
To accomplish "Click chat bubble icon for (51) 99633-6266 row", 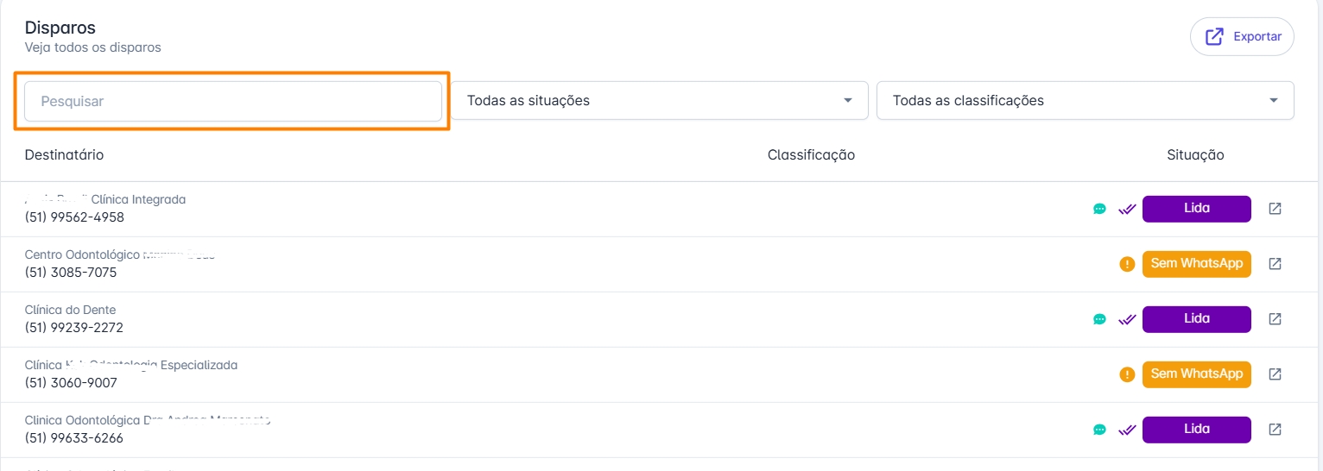I will pos(1099,430).
